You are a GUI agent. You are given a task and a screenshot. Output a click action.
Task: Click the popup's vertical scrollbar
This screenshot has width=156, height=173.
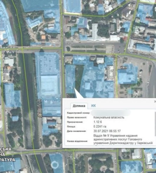pos(156,124)
